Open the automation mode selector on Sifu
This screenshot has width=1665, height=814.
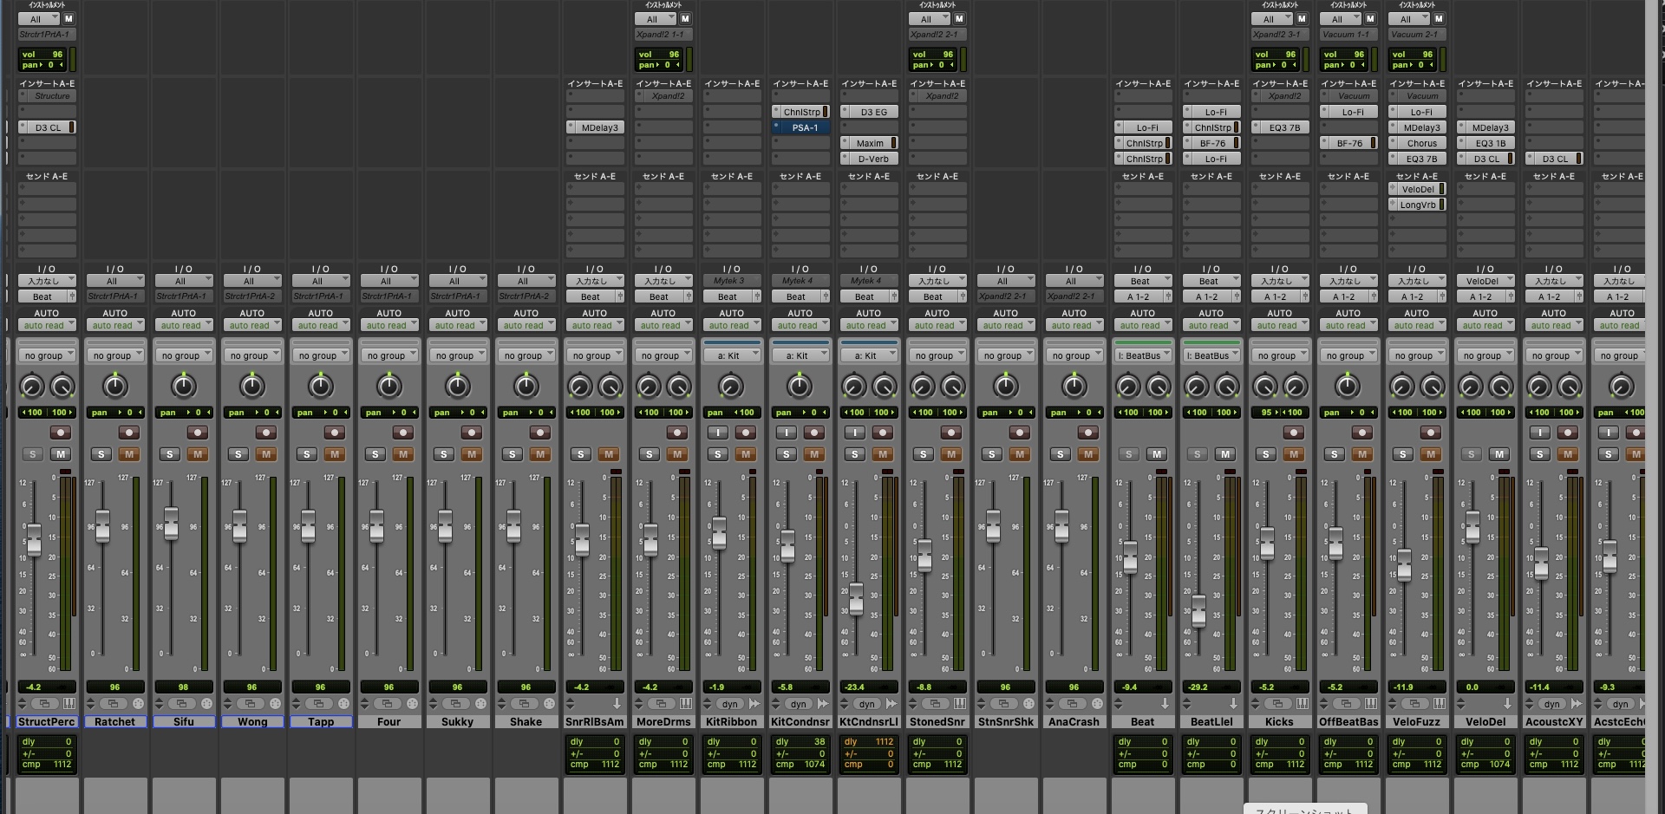point(184,325)
